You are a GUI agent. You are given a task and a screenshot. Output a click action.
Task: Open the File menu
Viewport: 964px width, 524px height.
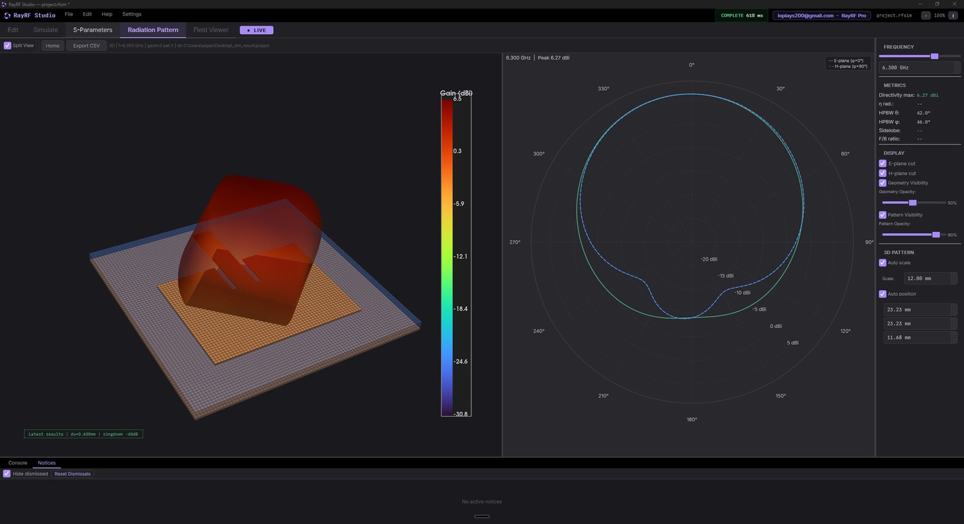(69, 14)
